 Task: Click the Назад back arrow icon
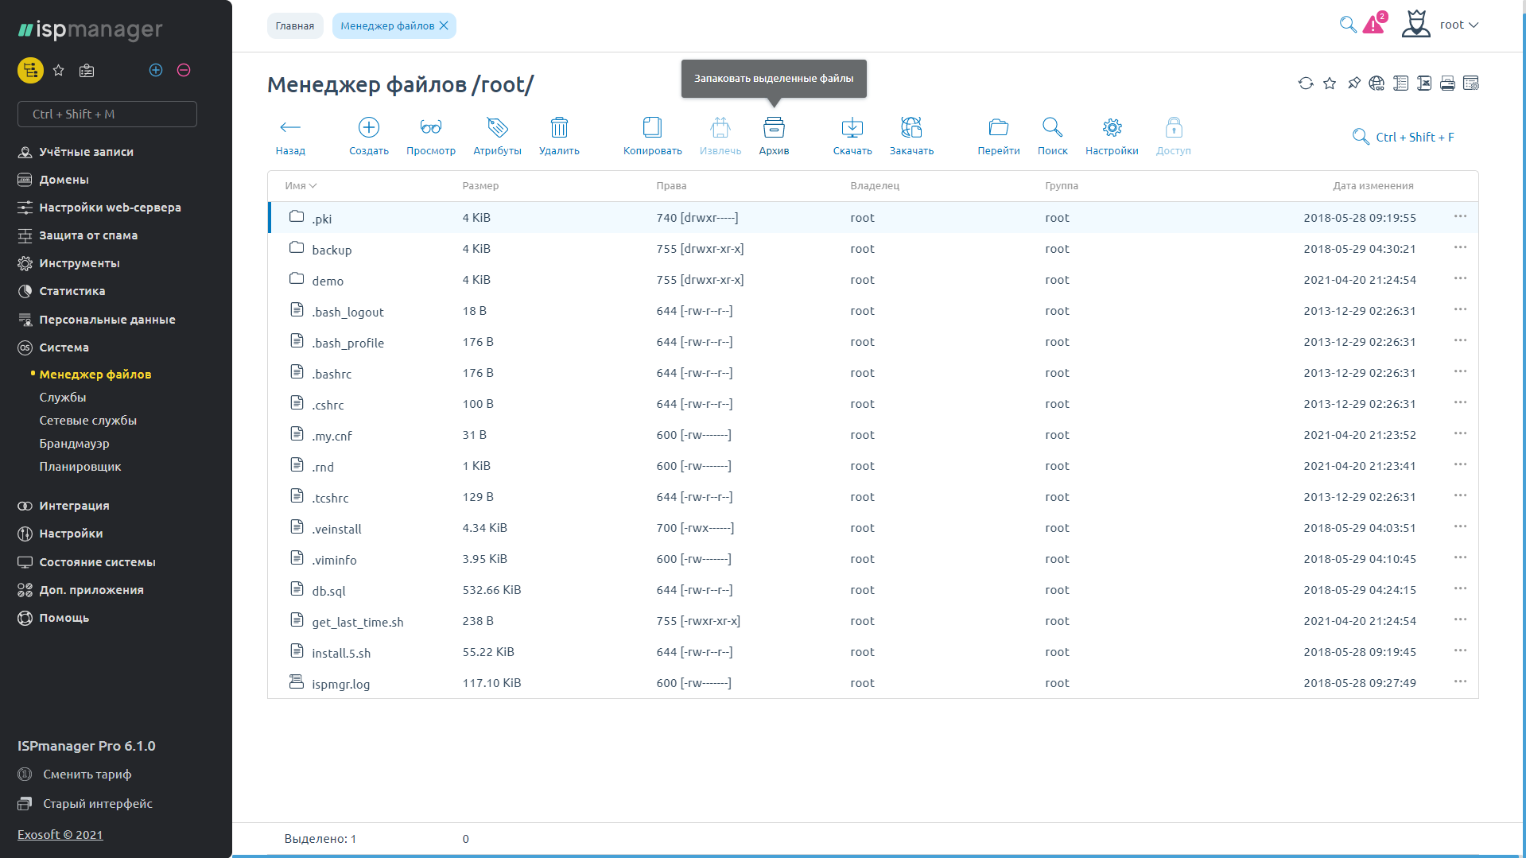pyautogui.click(x=290, y=127)
